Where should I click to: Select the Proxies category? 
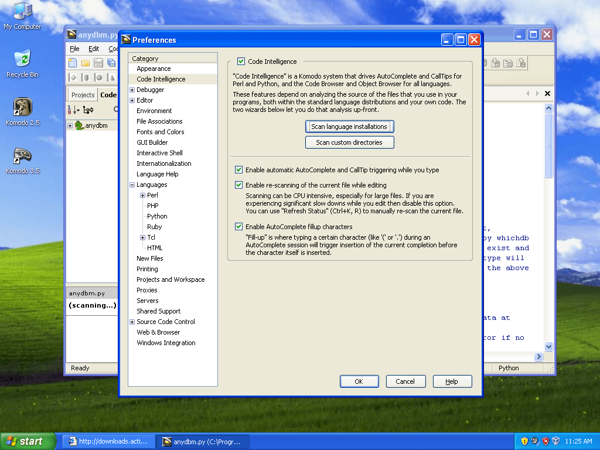coord(147,290)
